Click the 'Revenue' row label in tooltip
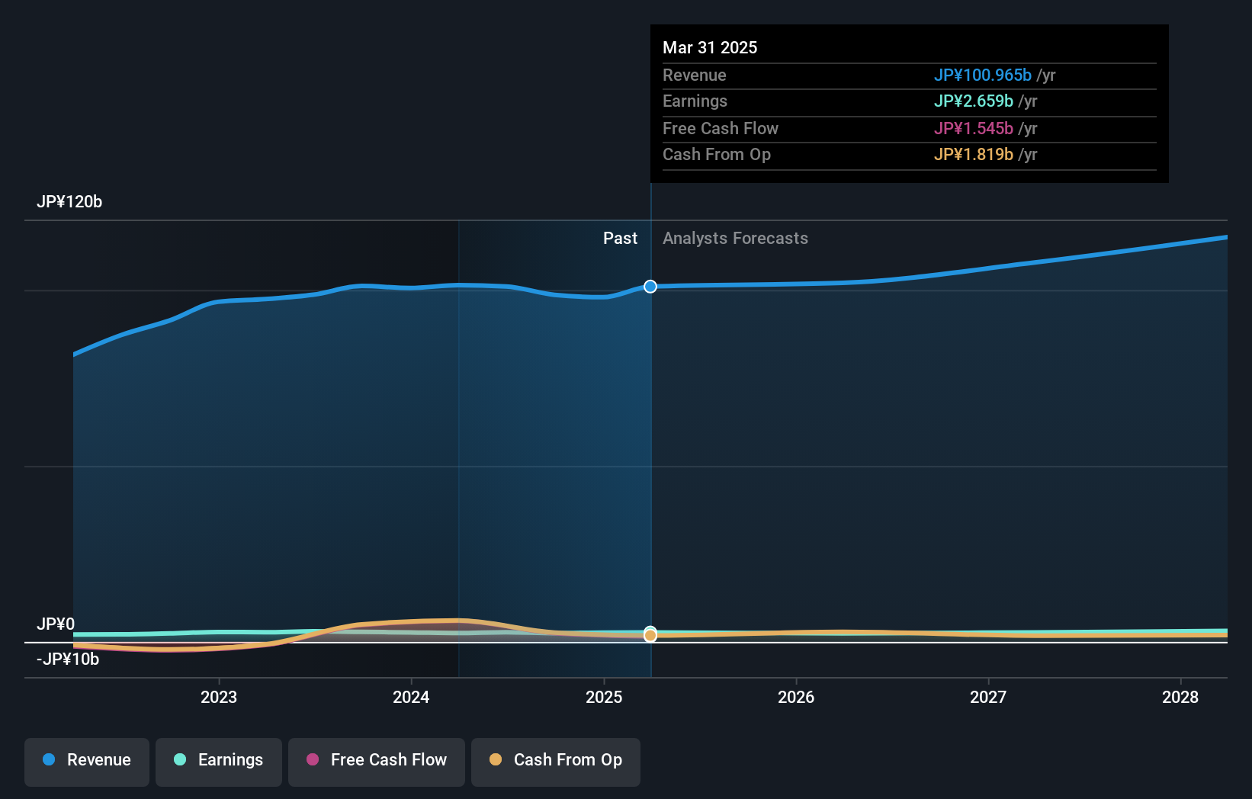 tap(695, 75)
